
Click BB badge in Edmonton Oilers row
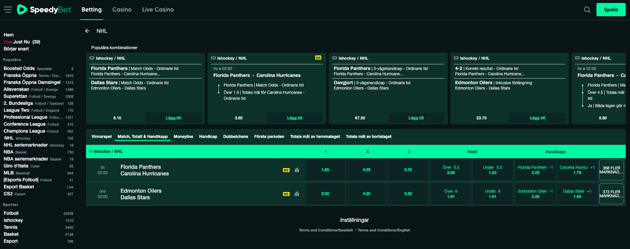pos(286,194)
